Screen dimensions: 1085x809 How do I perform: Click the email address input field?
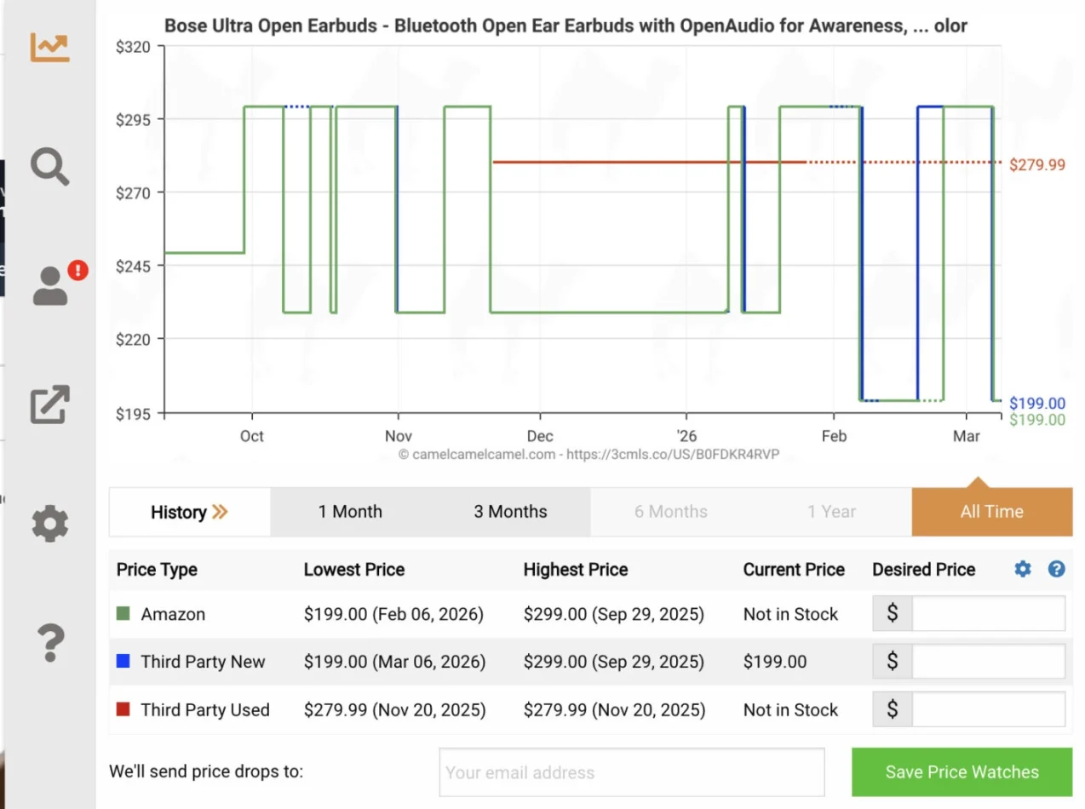click(x=631, y=772)
